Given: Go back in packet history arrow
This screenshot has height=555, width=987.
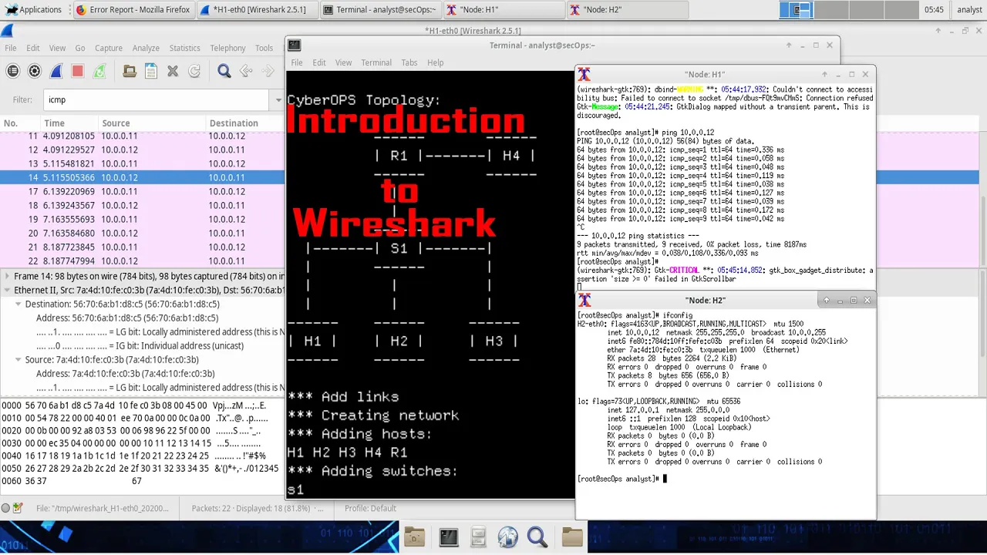Looking at the screenshot, I should (x=246, y=71).
